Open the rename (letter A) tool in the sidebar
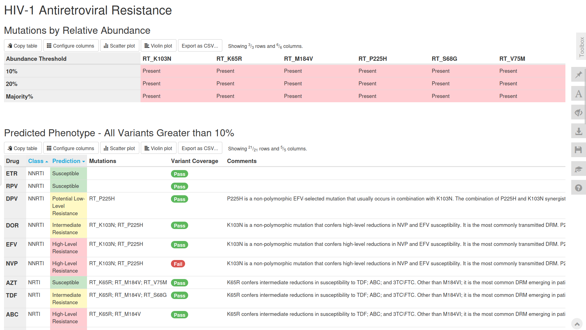Viewport: 586px width, 330px height. tap(579, 94)
